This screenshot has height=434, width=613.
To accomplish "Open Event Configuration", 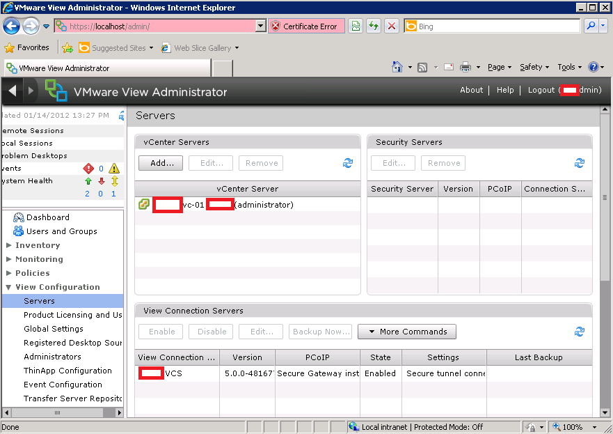I will 63,385.
